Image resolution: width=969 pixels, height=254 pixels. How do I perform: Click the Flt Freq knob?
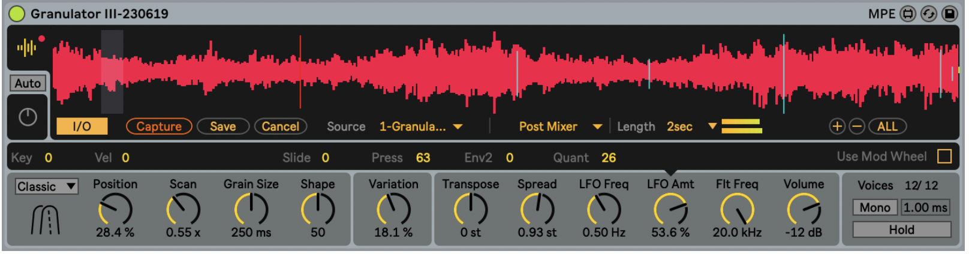737,210
